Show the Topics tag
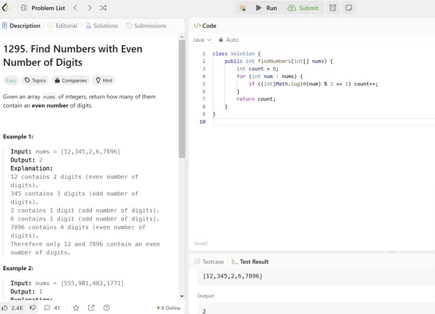 click(x=35, y=80)
